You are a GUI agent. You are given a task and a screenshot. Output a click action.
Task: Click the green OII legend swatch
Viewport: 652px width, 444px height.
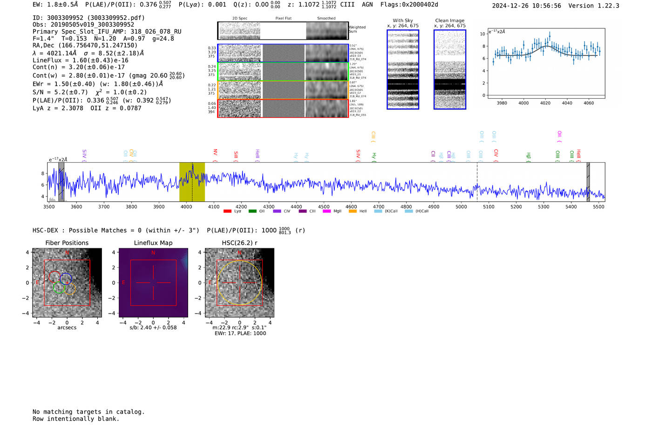point(252,211)
